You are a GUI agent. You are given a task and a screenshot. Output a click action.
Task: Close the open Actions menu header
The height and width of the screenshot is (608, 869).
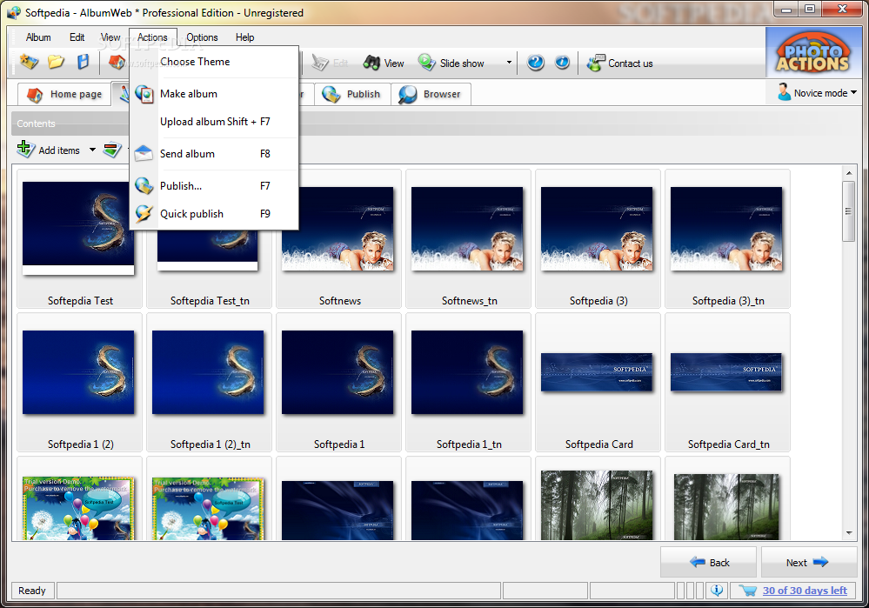tap(152, 37)
